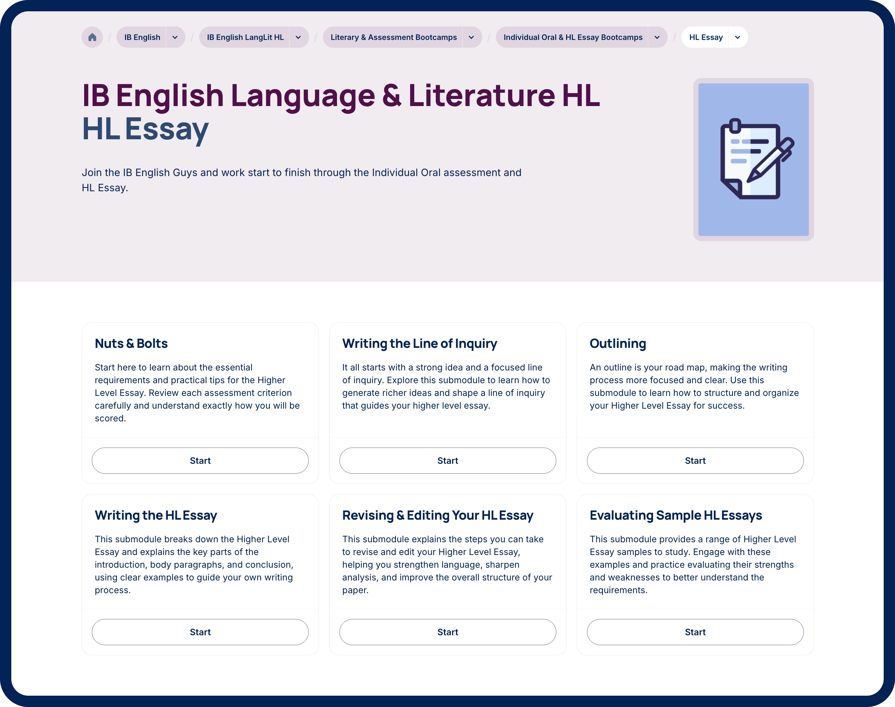Click 'This submodule breaks down' description text
895x707 pixels.
coord(194,564)
